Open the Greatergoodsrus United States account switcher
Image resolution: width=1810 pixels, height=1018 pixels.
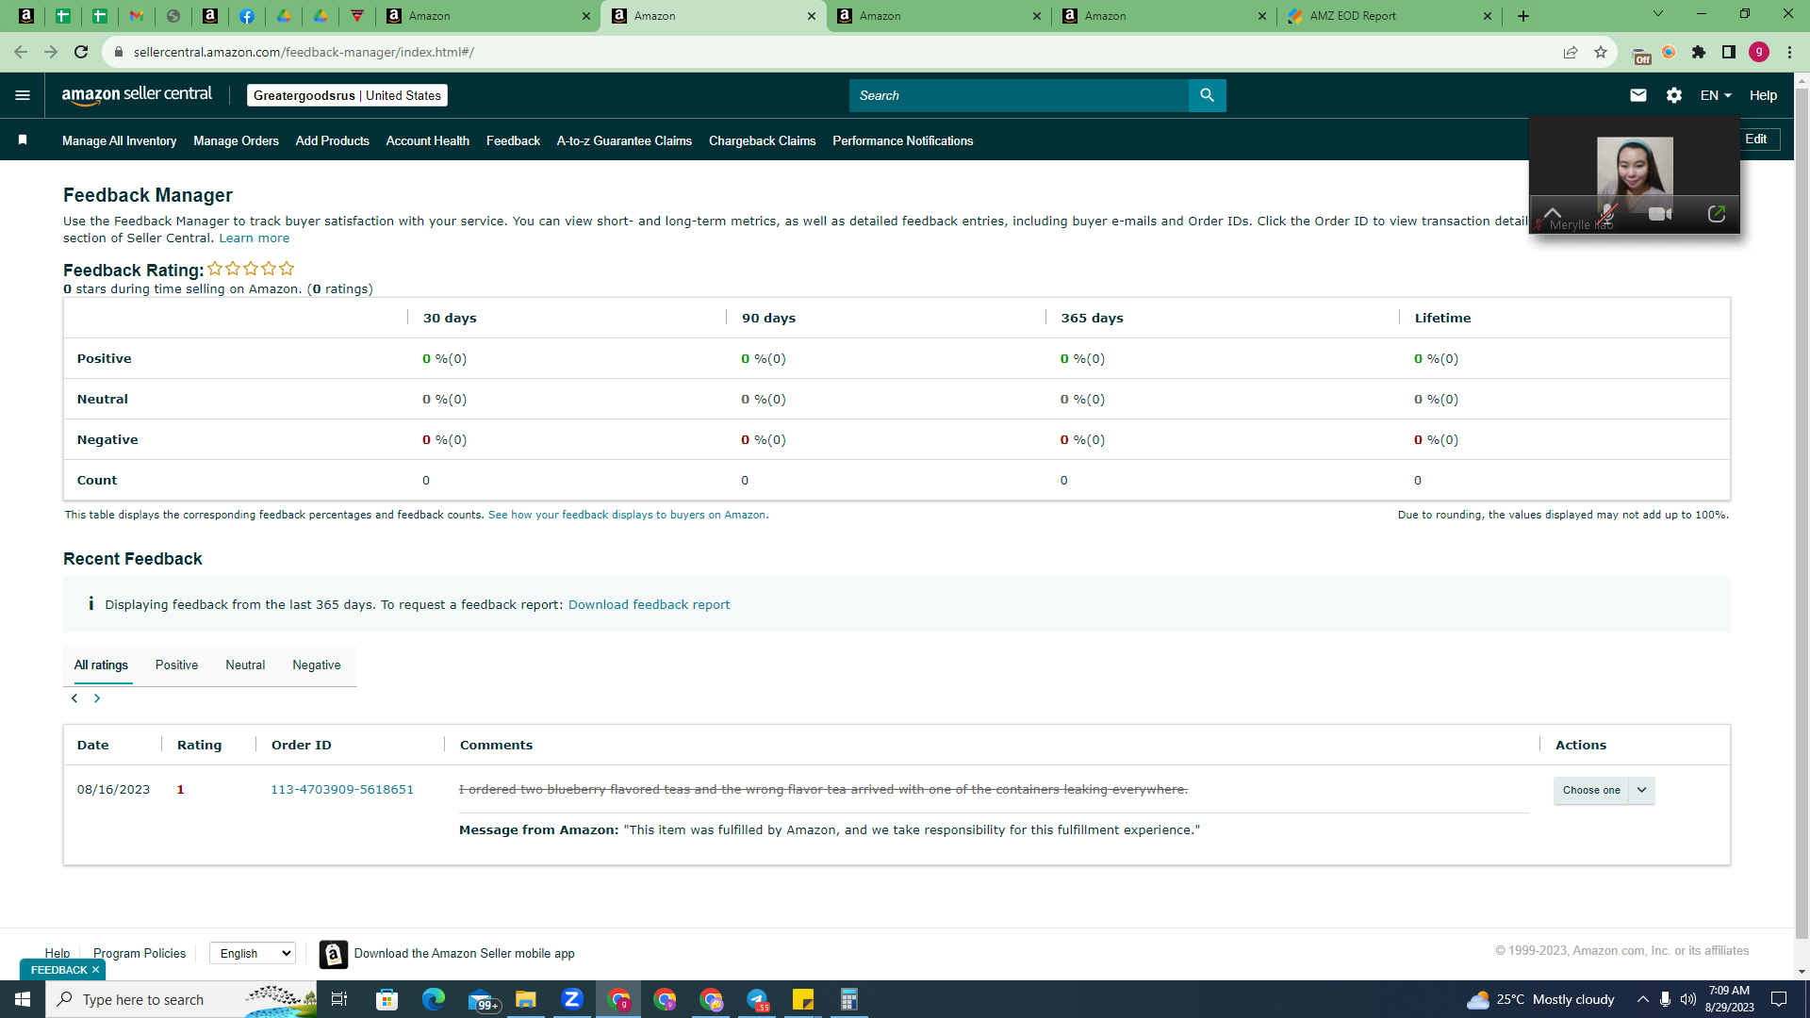[347, 95]
